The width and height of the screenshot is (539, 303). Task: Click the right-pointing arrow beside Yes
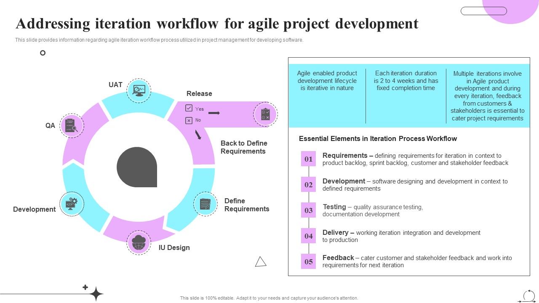214,113
